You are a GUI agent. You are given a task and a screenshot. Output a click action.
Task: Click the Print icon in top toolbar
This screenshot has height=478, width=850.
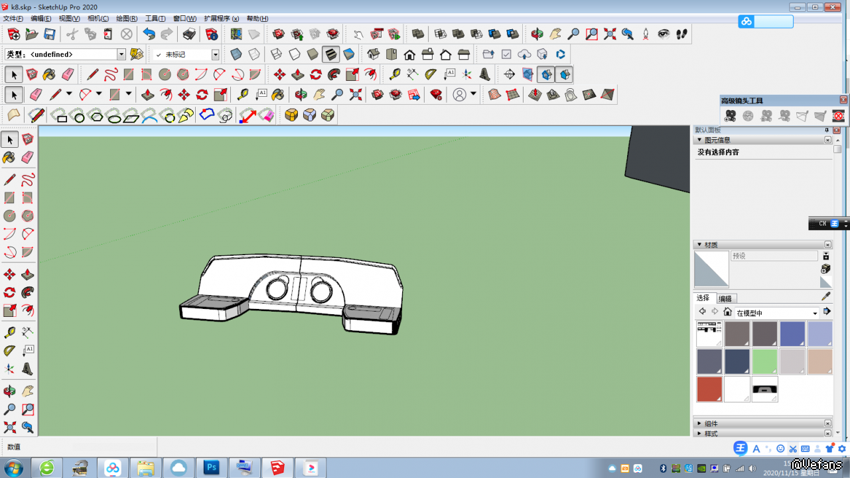[189, 34]
